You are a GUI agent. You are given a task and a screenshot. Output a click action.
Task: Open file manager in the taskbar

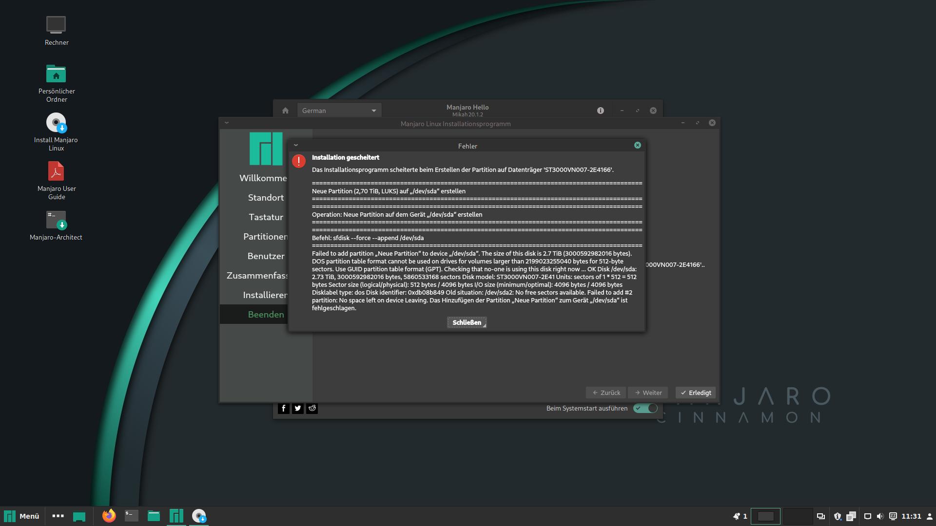[154, 516]
